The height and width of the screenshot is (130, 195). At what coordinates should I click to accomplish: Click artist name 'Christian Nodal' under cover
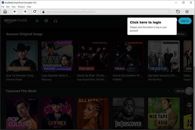[x=14, y=79]
